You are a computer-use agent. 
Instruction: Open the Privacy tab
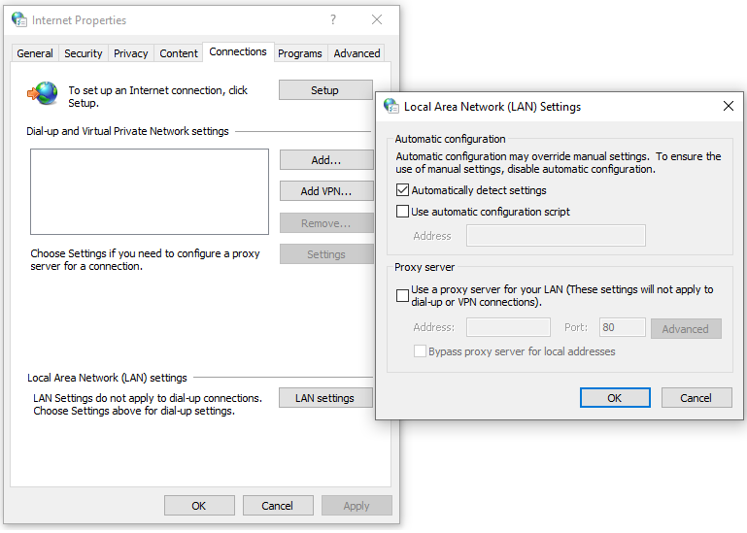(130, 53)
